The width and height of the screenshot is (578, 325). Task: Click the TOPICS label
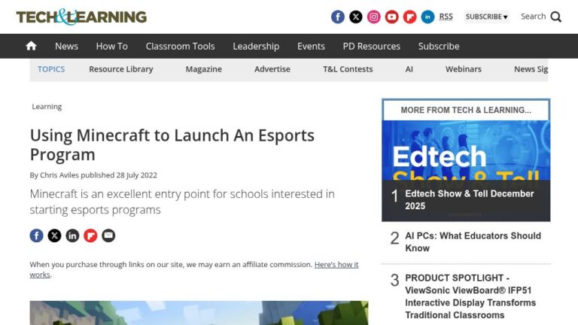[51, 69]
